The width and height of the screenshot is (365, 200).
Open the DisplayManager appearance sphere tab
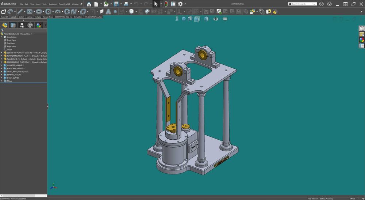coord(39,25)
